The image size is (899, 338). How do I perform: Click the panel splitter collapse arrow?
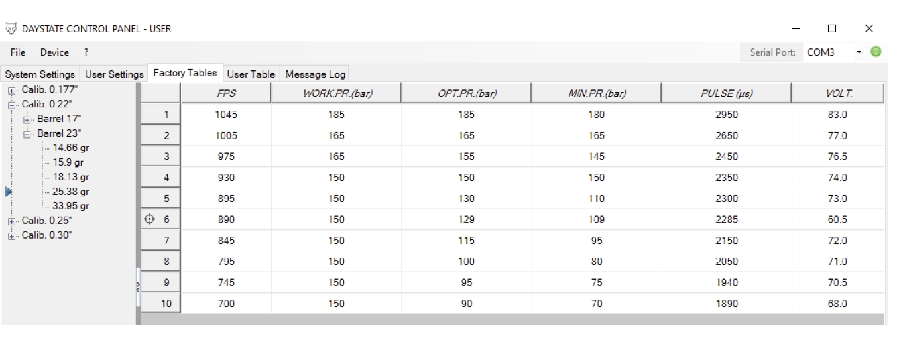point(139,286)
